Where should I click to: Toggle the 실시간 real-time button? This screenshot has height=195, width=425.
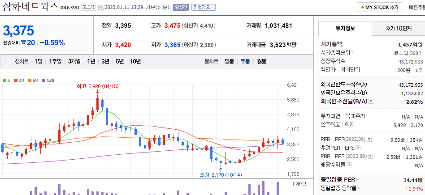point(181,7)
